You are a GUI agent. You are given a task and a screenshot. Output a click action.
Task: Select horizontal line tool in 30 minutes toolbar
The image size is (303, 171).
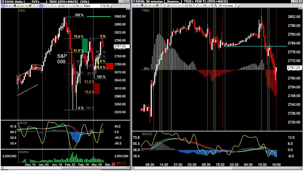pos(208,5)
